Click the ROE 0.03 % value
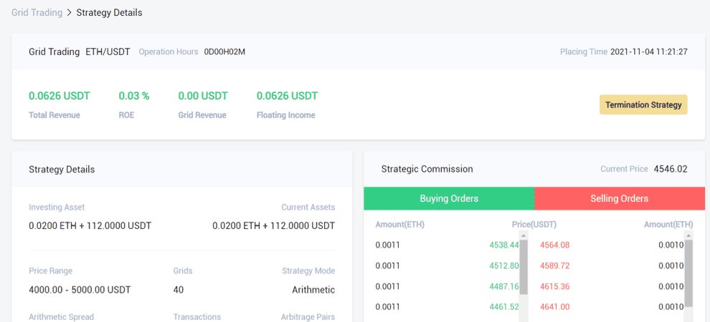This screenshot has width=710, height=322. (x=134, y=96)
